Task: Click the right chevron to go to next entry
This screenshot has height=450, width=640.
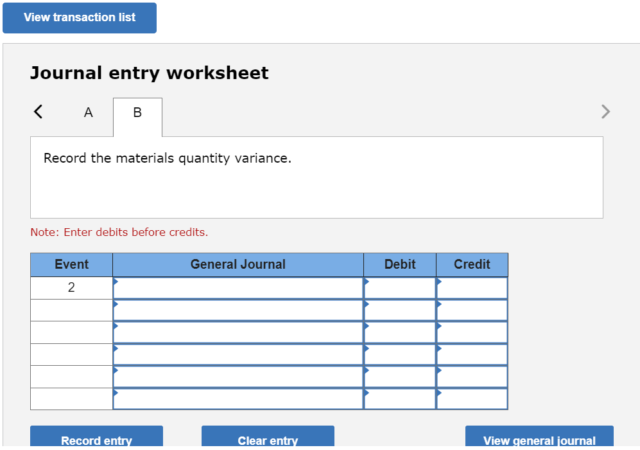Action: coord(605,111)
